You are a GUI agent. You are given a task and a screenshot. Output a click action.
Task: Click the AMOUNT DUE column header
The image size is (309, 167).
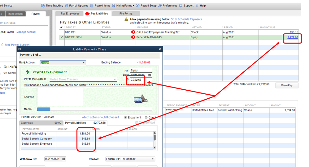tap(267, 27)
